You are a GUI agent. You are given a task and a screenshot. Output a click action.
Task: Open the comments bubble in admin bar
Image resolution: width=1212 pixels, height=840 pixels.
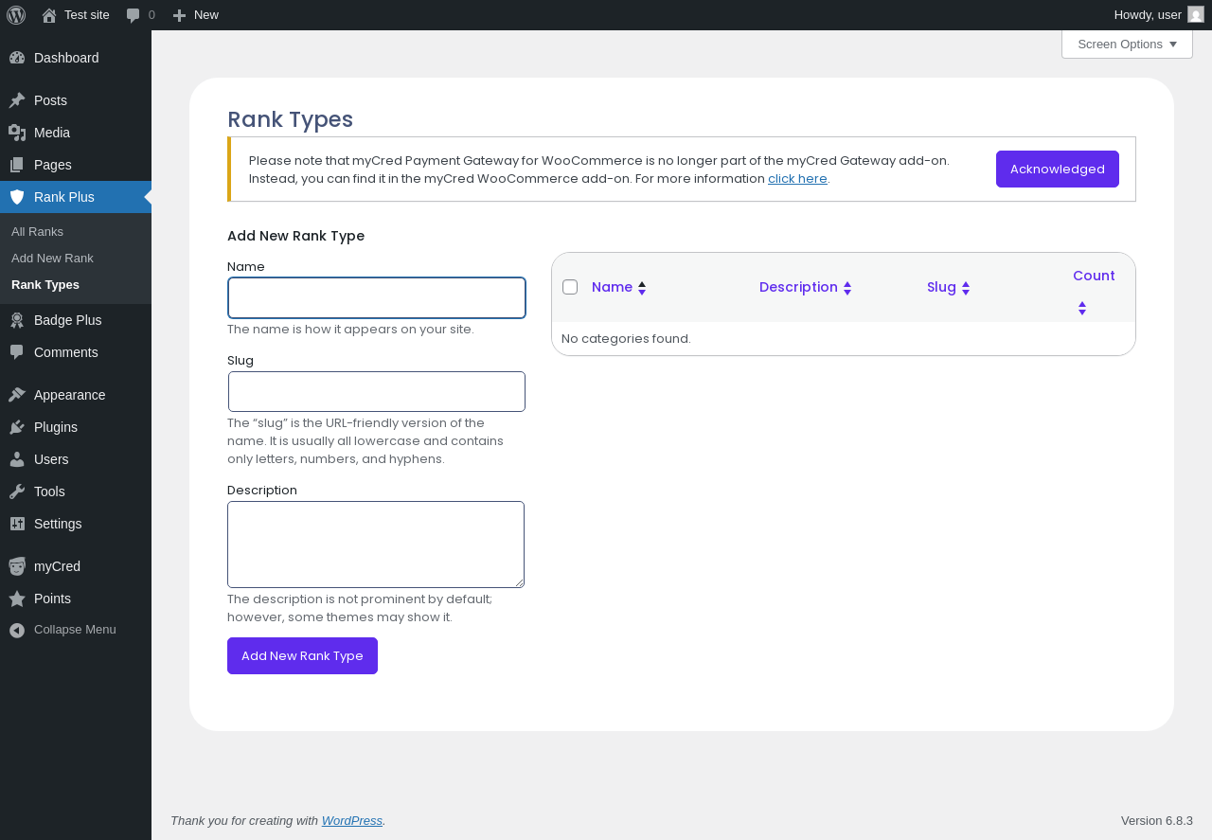pyautogui.click(x=134, y=15)
